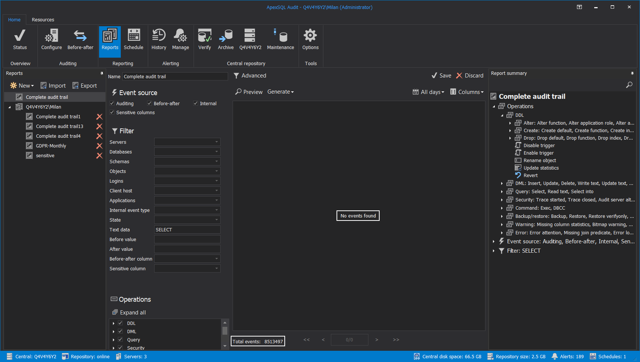Click the Save button
640x362 pixels.
(442, 76)
